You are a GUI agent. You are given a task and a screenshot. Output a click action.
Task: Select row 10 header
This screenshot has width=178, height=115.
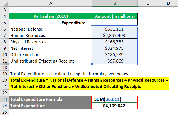pyautogui.click(x=5, y=55)
